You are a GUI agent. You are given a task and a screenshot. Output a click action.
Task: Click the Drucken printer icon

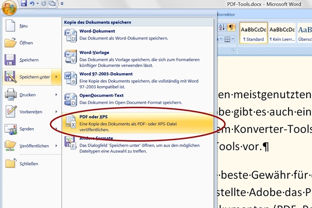point(10,94)
